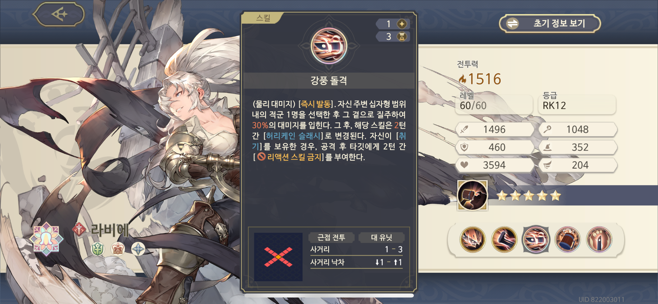Click the red class icon beside 라비에

pyautogui.click(x=79, y=229)
